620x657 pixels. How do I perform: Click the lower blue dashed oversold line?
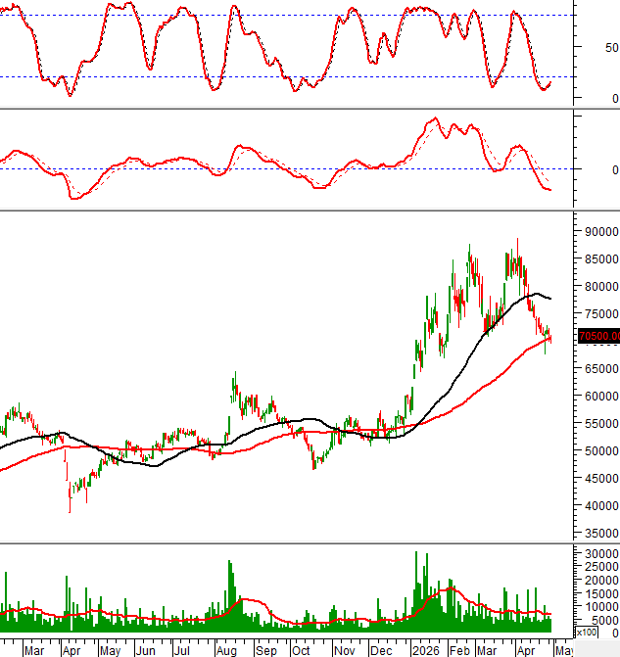click(287, 76)
